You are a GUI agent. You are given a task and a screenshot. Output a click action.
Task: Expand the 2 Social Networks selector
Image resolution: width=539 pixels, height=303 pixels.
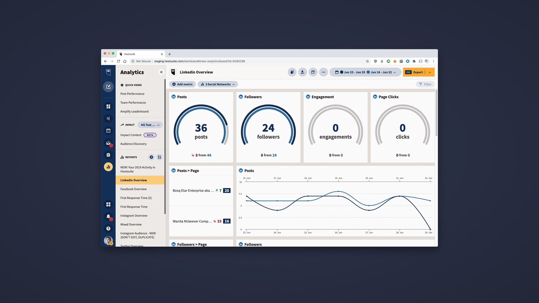tap(218, 84)
